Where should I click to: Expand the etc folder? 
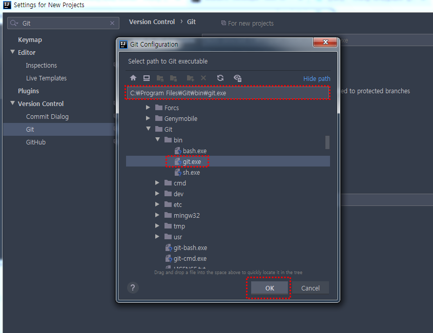coord(157,204)
